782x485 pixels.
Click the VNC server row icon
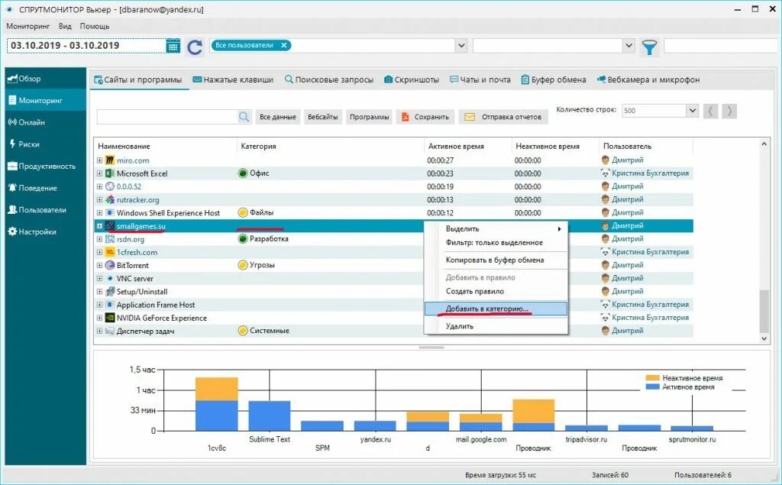point(110,279)
